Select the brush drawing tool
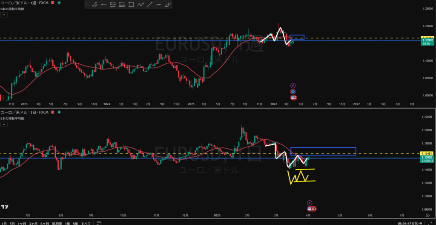 168,5
